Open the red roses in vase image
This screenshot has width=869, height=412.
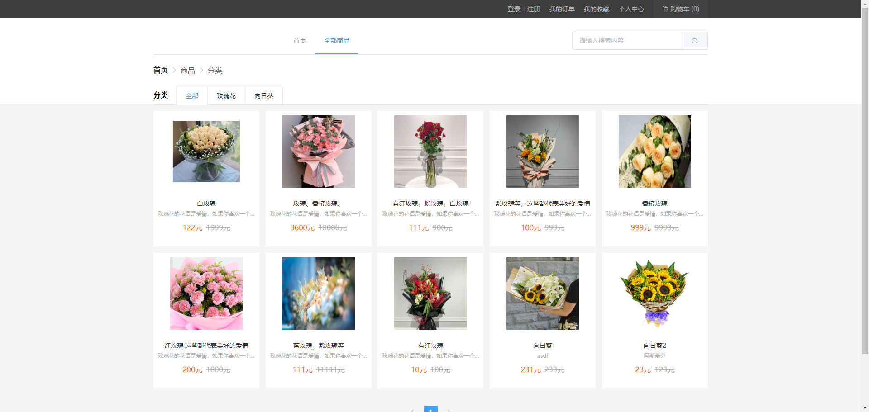(430, 152)
